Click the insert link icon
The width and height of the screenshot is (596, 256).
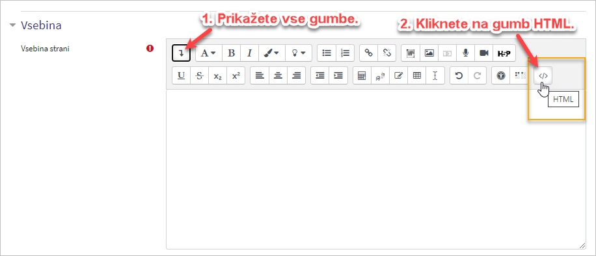click(x=368, y=53)
